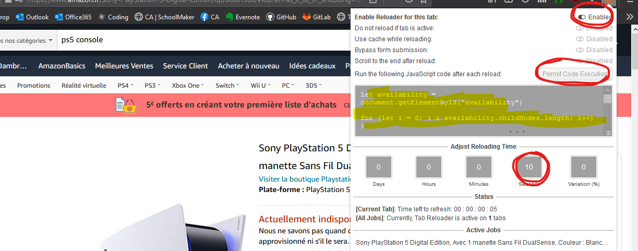The height and width of the screenshot is (251, 638).
Task: Expand the PC dropdown menu
Action: point(288,85)
